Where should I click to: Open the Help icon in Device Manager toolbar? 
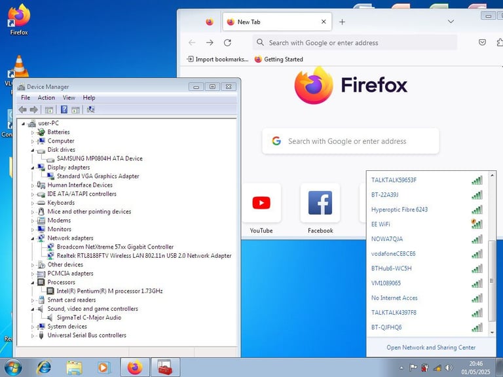64,110
